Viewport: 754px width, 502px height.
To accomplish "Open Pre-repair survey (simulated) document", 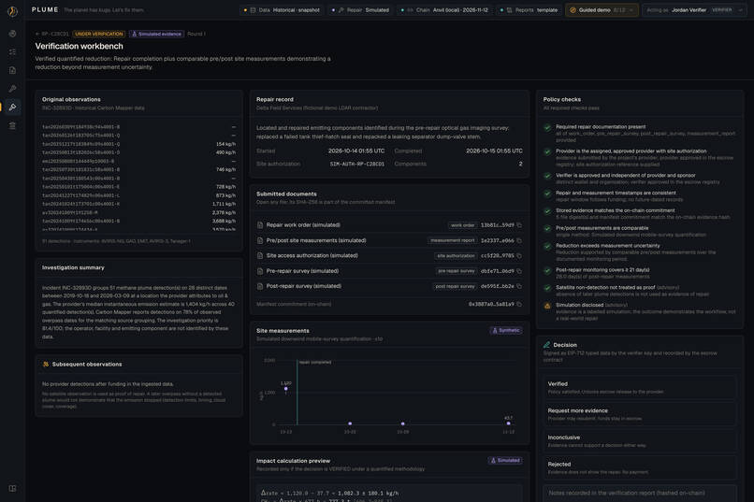I will click(302, 271).
